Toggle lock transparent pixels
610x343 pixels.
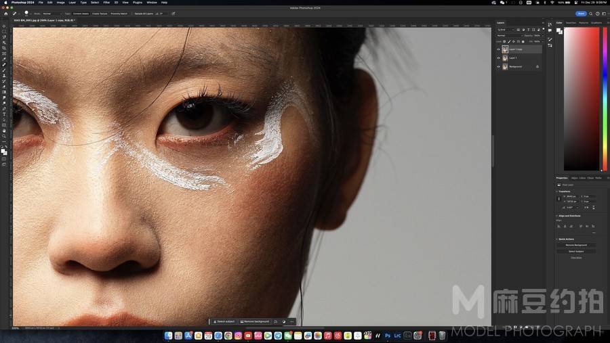(504, 41)
